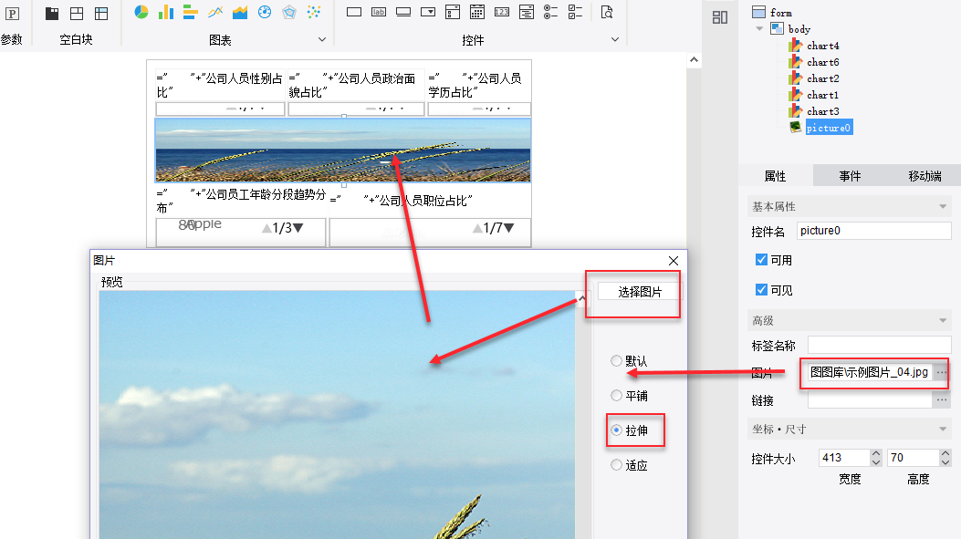This screenshot has height=539, width=961.
Task: Add a checkbox group widget
Action: pyautogui.click(x=575, y=12)
